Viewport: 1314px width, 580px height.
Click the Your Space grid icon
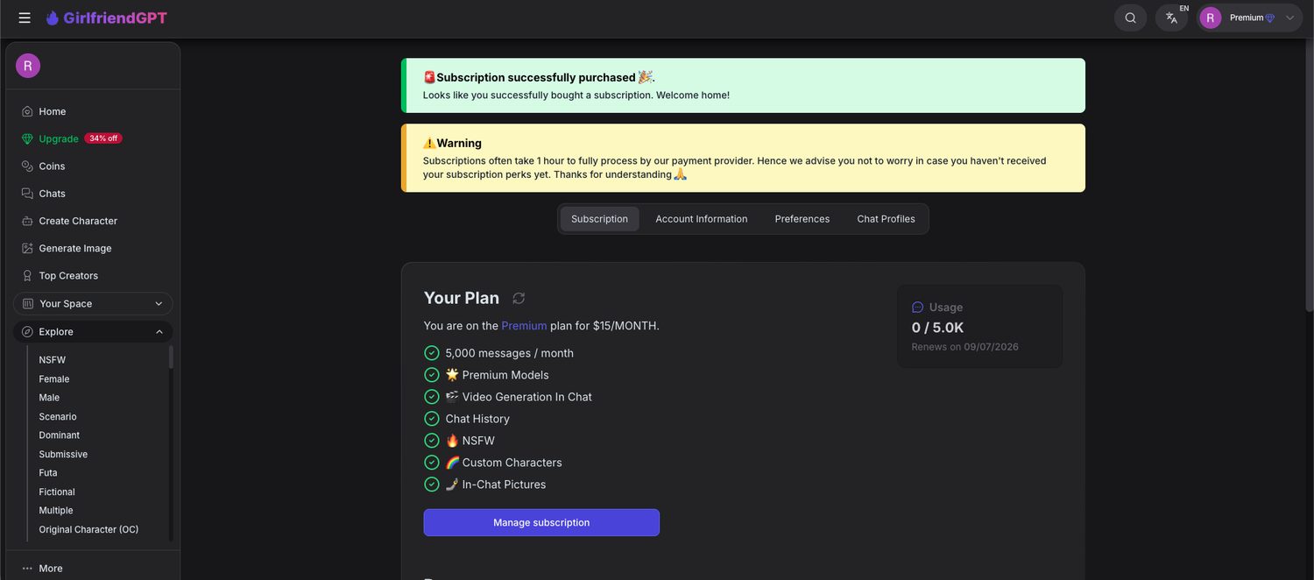click(x=28, y=303)
